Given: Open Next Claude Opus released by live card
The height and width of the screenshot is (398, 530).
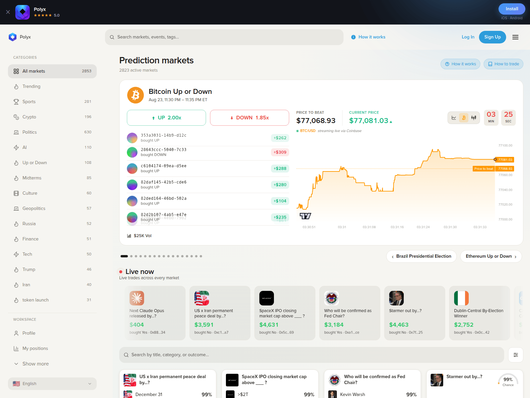Looking at the screenshot, I should click(155, 313).
